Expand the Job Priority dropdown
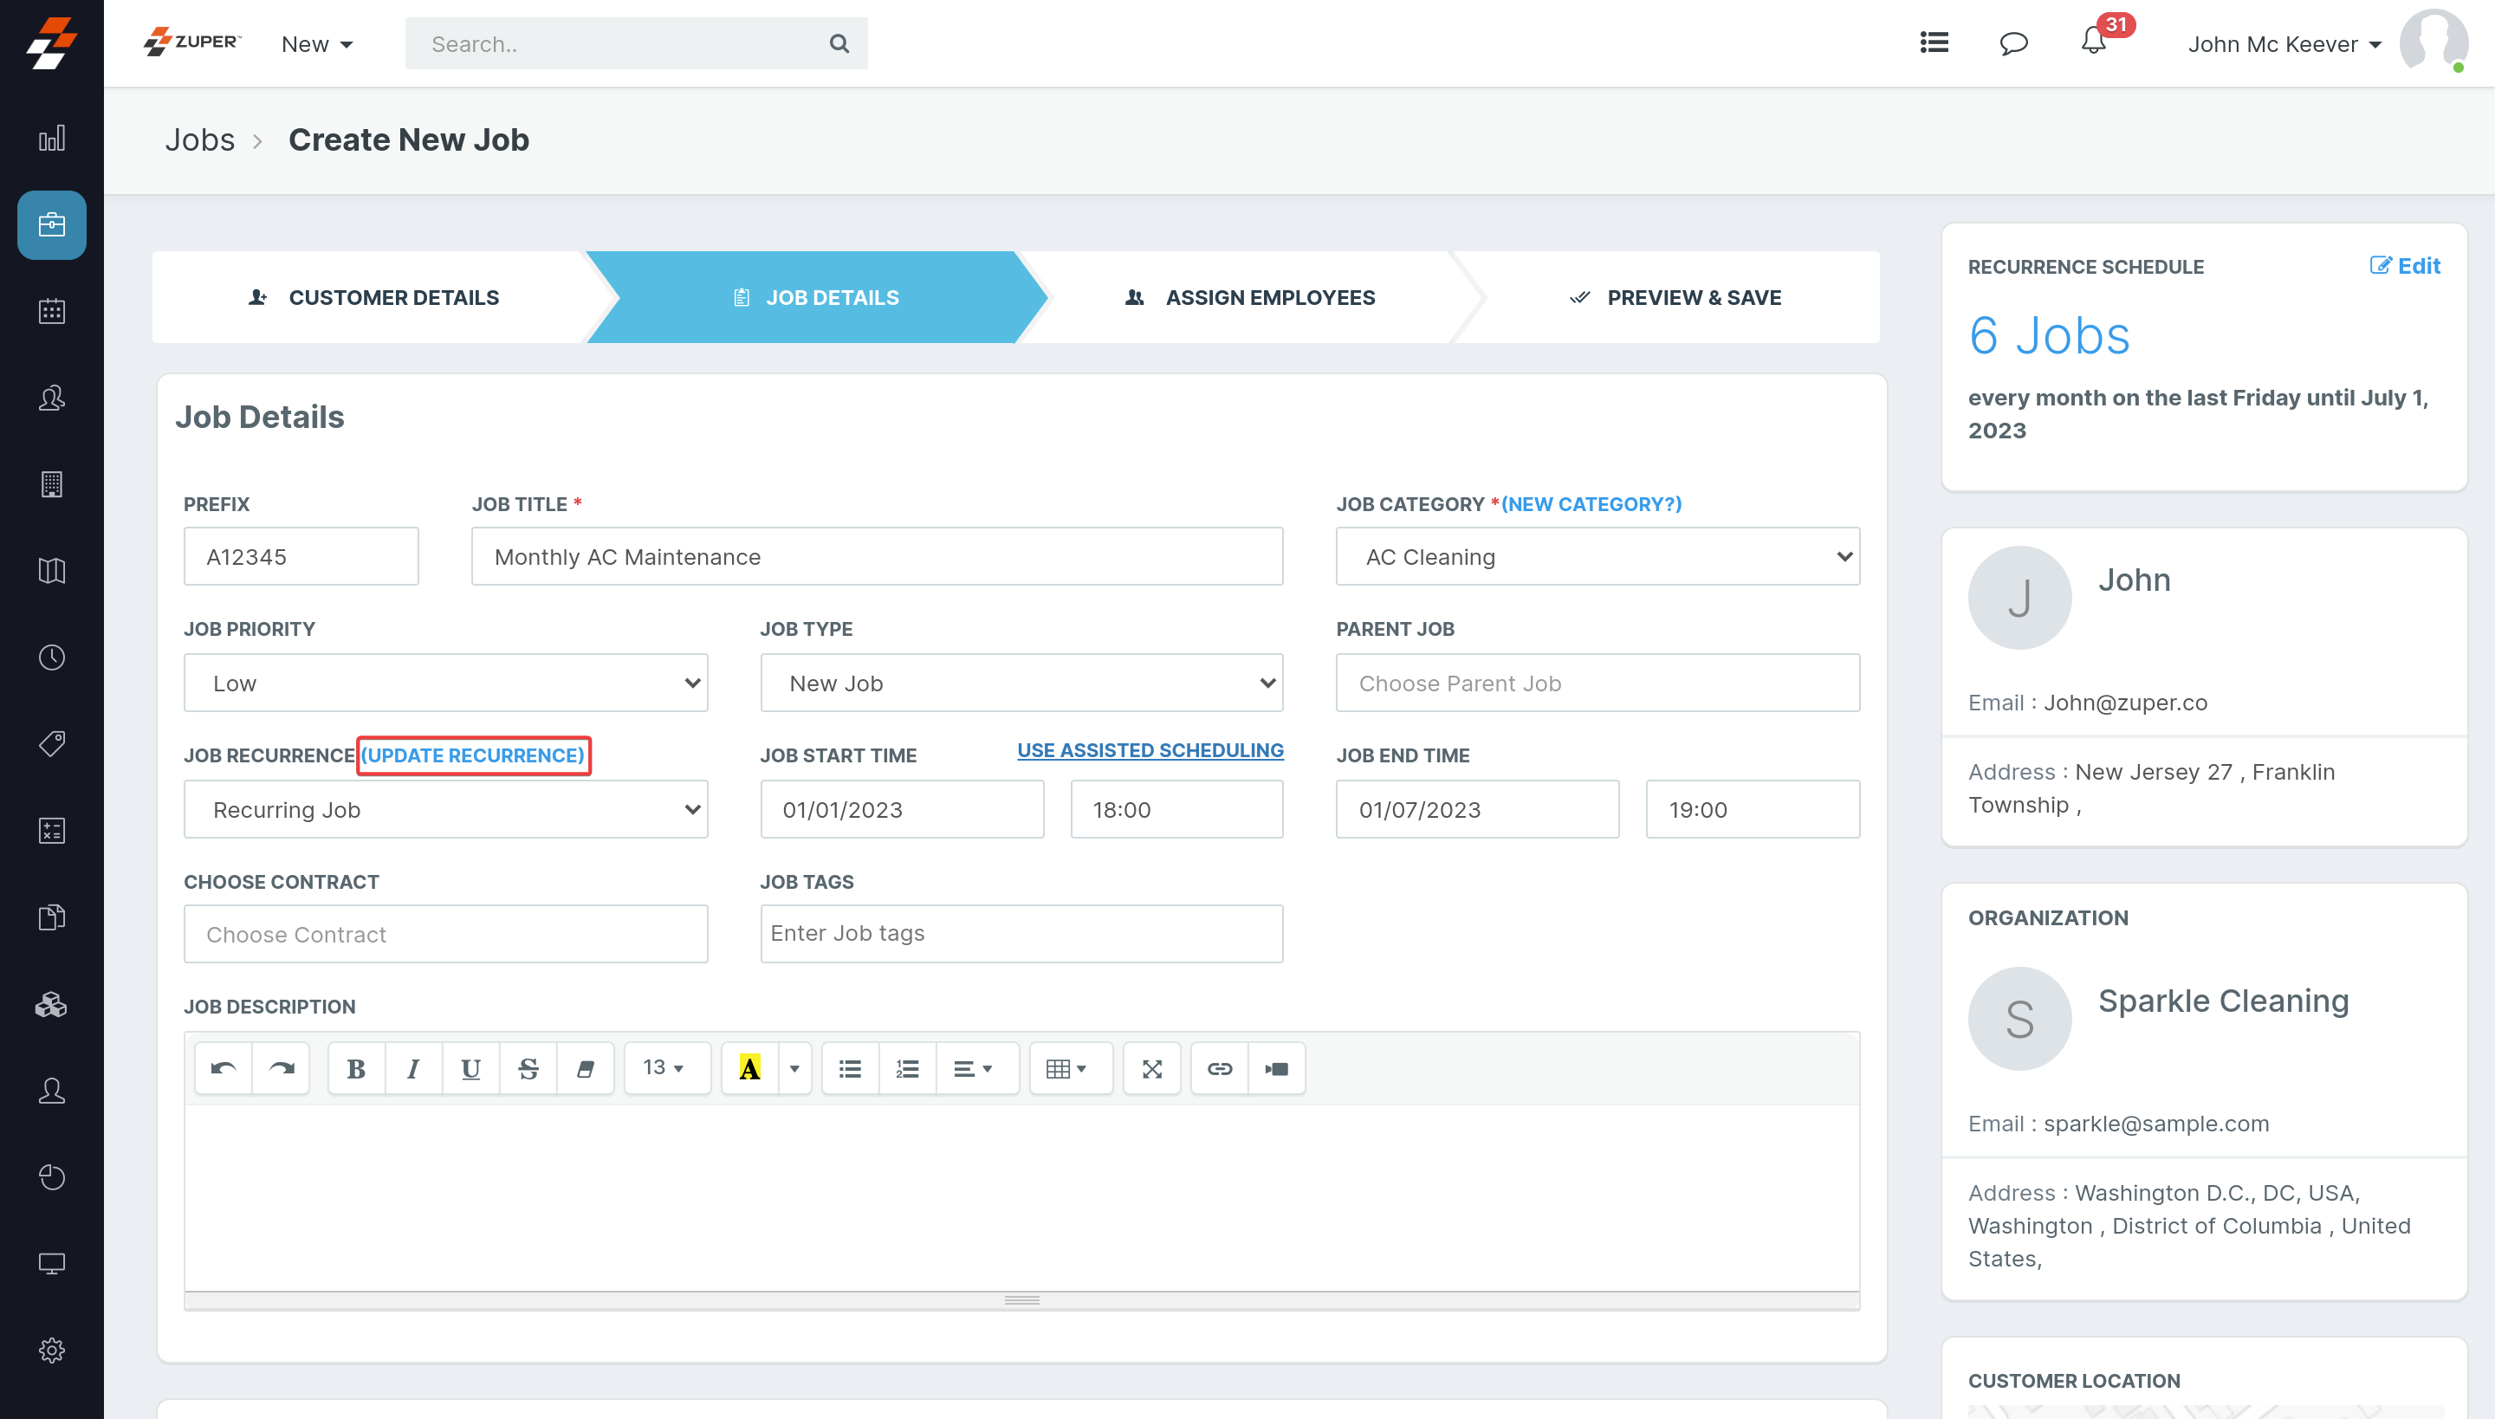The width and height of the screenshot is (2495, 1419). tap(445, 684)
